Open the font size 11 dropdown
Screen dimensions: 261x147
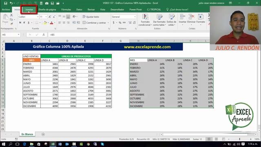click(x=46, y=17)
